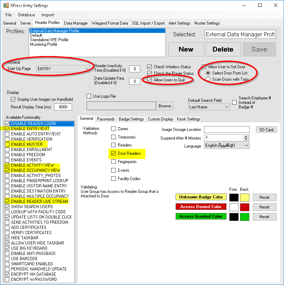This screenshot has height=285, width=284.
Task: Click the XPress Entry app icon in title bar
Action: [6, 6]
